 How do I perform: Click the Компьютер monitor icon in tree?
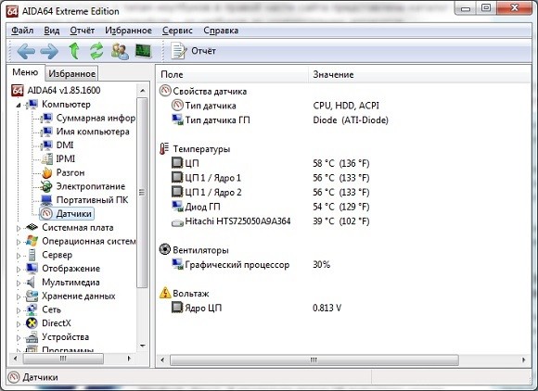click(32, 104)
